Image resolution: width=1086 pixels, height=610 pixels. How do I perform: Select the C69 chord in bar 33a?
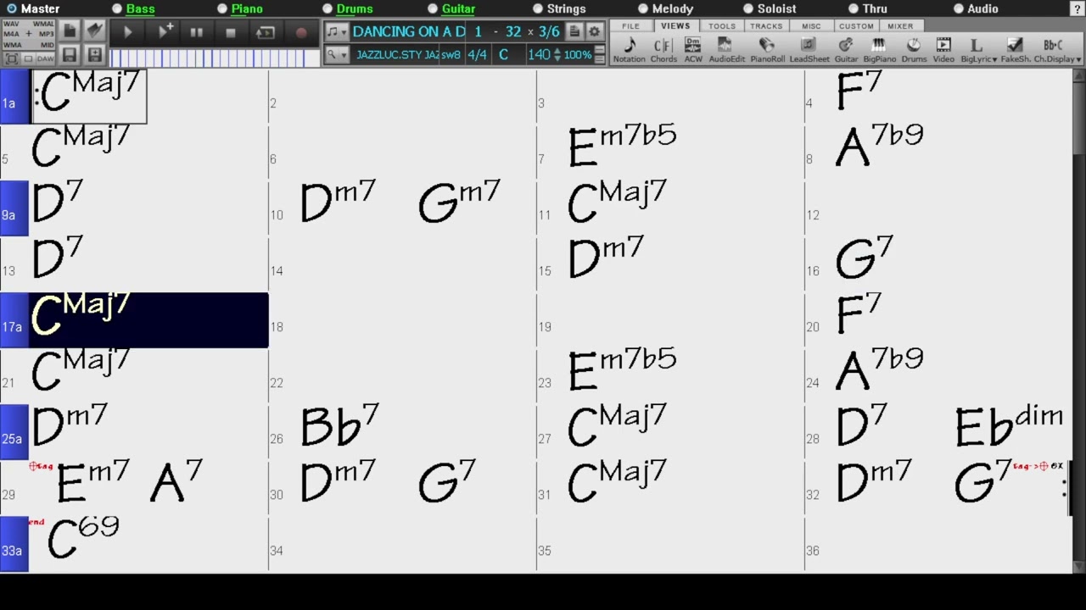(83, 537)
